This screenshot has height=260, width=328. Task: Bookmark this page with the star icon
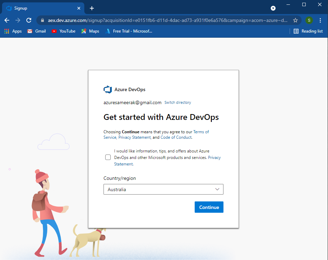(x=295, y=20)
